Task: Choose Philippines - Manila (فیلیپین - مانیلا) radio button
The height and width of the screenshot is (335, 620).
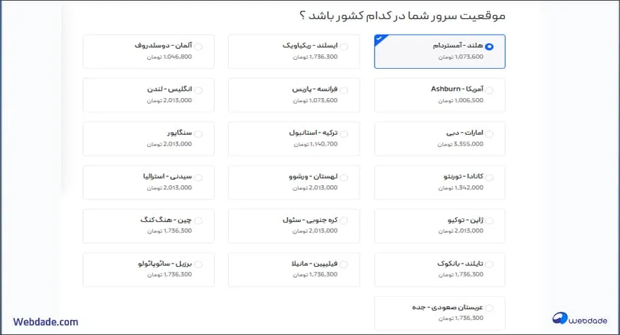Action: (344, 264)
